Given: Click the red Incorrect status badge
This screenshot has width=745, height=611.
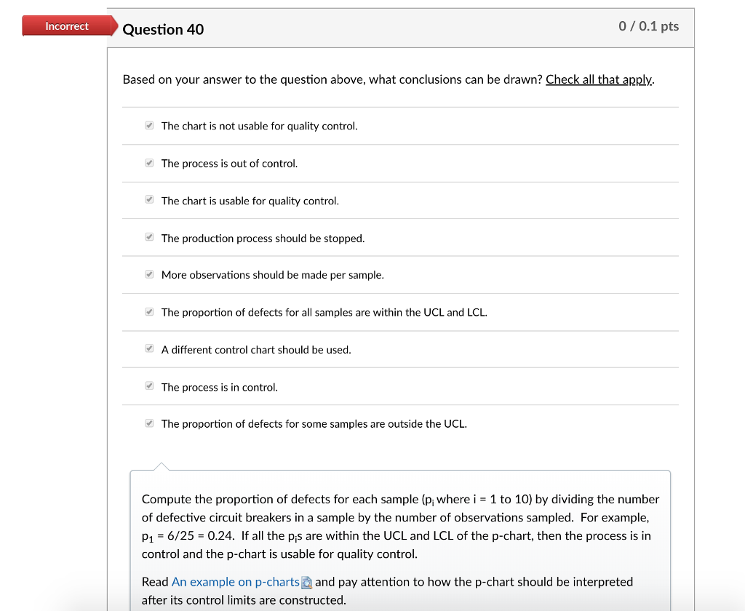Looking at the screenshot, I should pos(66,25).
